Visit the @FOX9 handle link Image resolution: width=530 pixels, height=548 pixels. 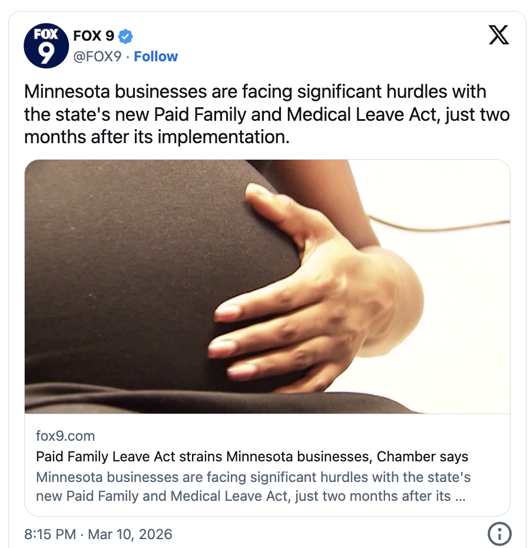(97, 56)
